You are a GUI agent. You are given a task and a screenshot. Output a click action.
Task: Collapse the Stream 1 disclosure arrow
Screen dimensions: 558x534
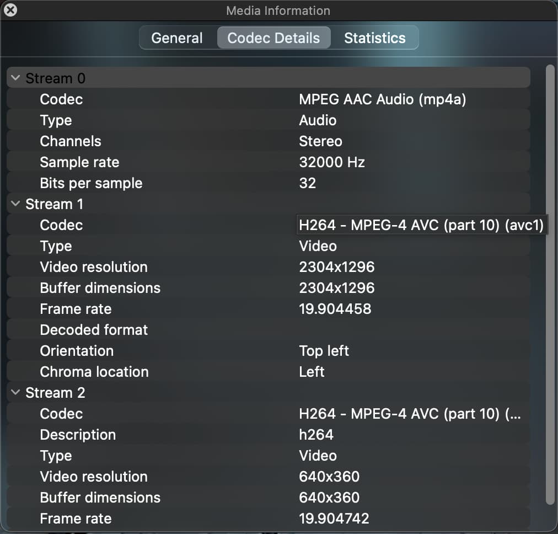15,204
